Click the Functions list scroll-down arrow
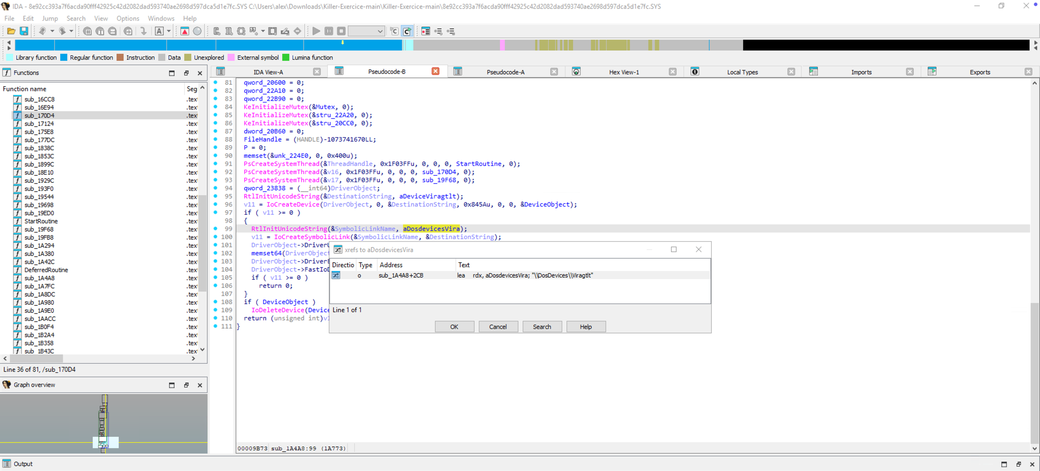 tap(203, 350)
